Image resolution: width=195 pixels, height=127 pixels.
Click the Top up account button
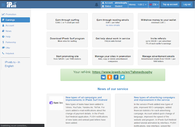click(170, 4)
